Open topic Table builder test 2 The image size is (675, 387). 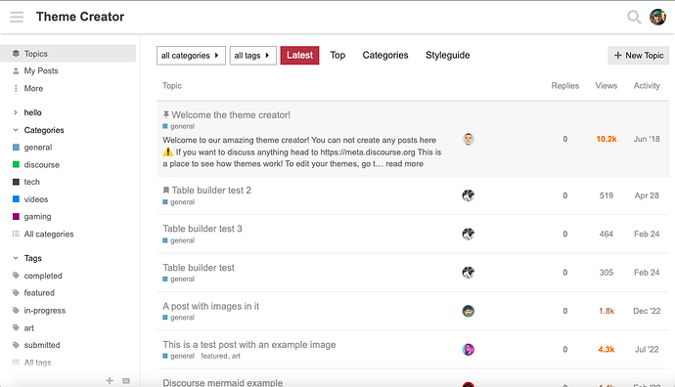pyautogui.click(x=211, y=190)
